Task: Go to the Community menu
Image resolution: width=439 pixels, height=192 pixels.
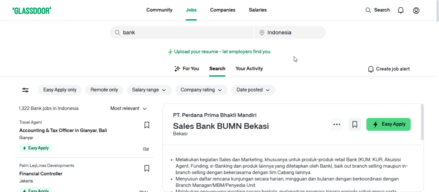Action: tap(159, 10)
